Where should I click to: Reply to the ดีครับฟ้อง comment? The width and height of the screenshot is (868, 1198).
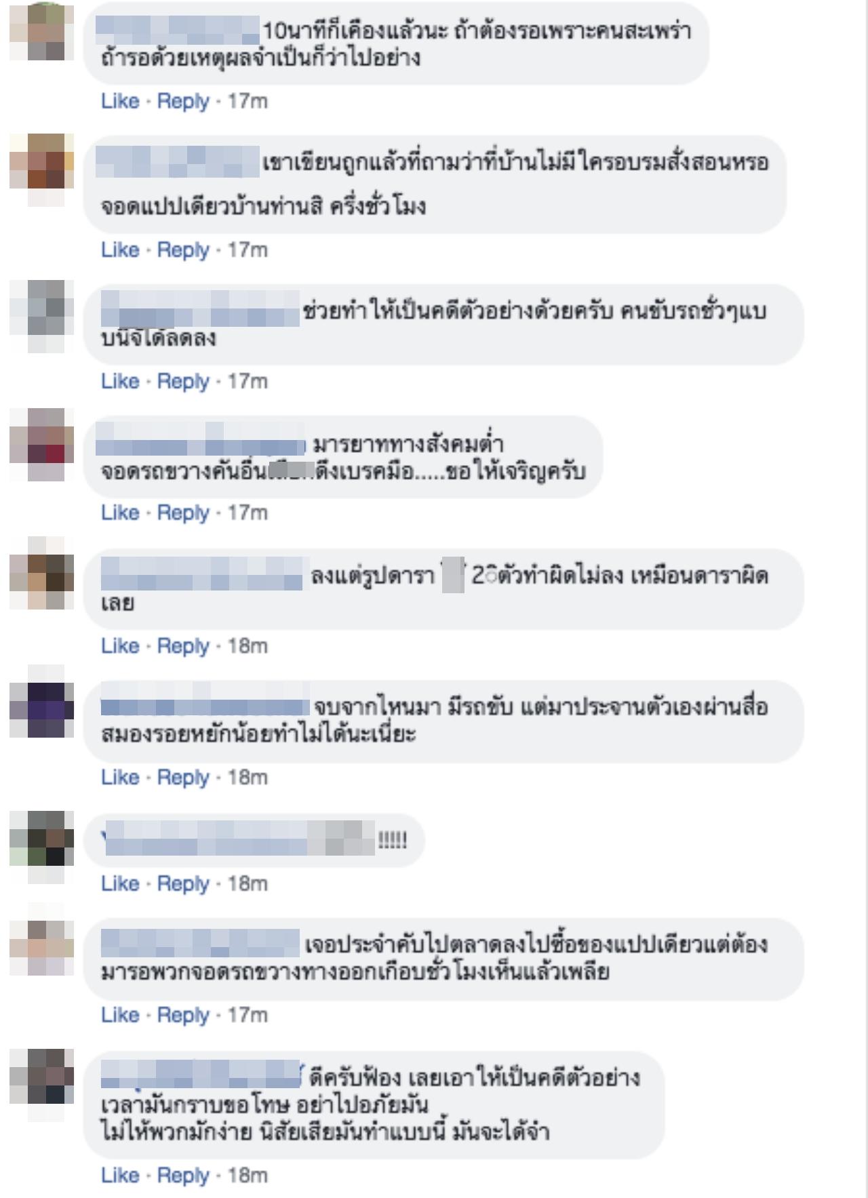[183, 1175]
